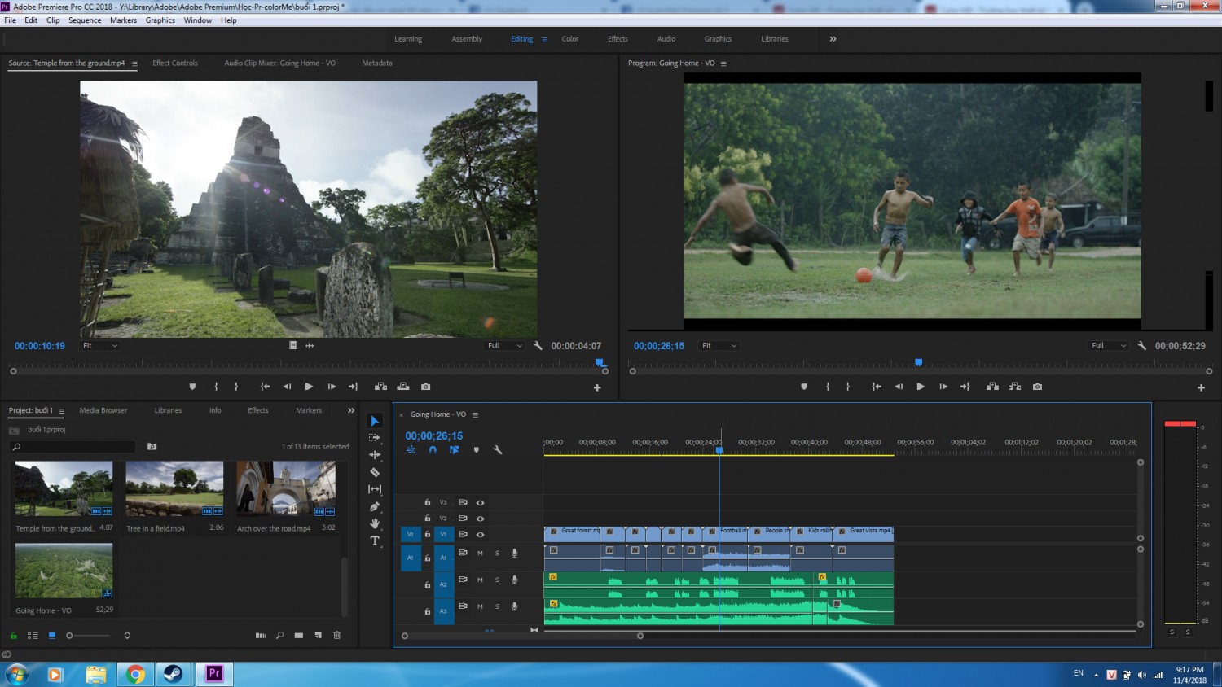
Task: Select the Pen tool
Action: (375, 506)
